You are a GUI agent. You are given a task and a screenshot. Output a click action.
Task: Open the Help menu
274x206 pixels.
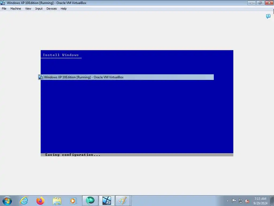tap(64, 9)
